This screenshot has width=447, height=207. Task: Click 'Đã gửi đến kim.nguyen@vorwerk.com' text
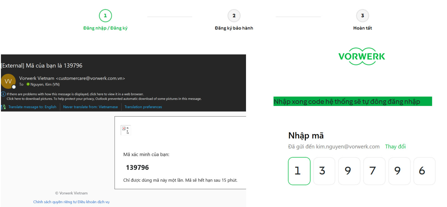click(334, 147)
